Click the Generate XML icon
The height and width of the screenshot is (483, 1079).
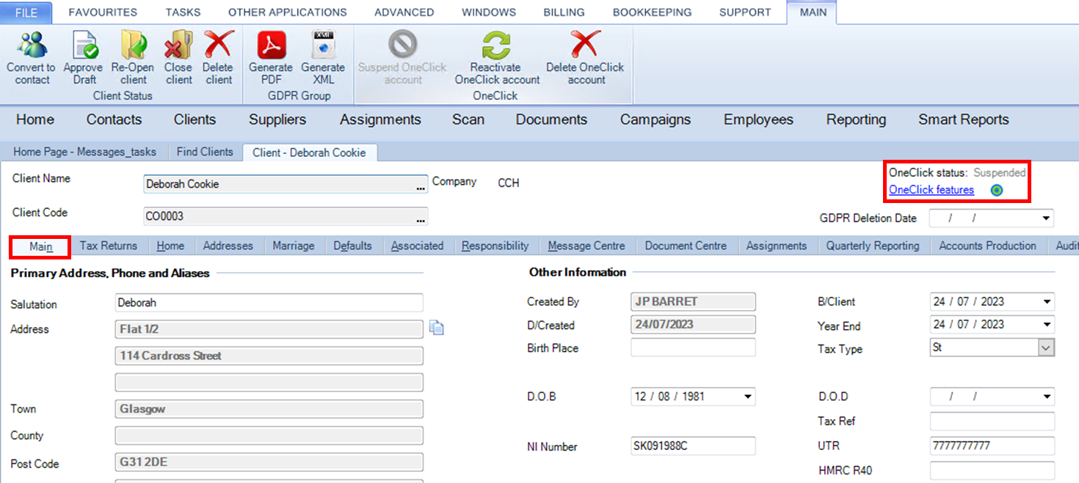(323, 45)
